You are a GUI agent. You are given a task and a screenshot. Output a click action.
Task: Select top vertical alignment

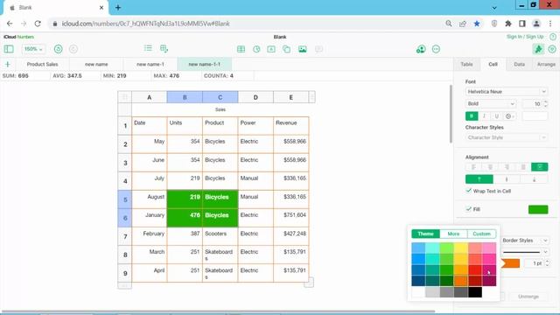[479, 178]
